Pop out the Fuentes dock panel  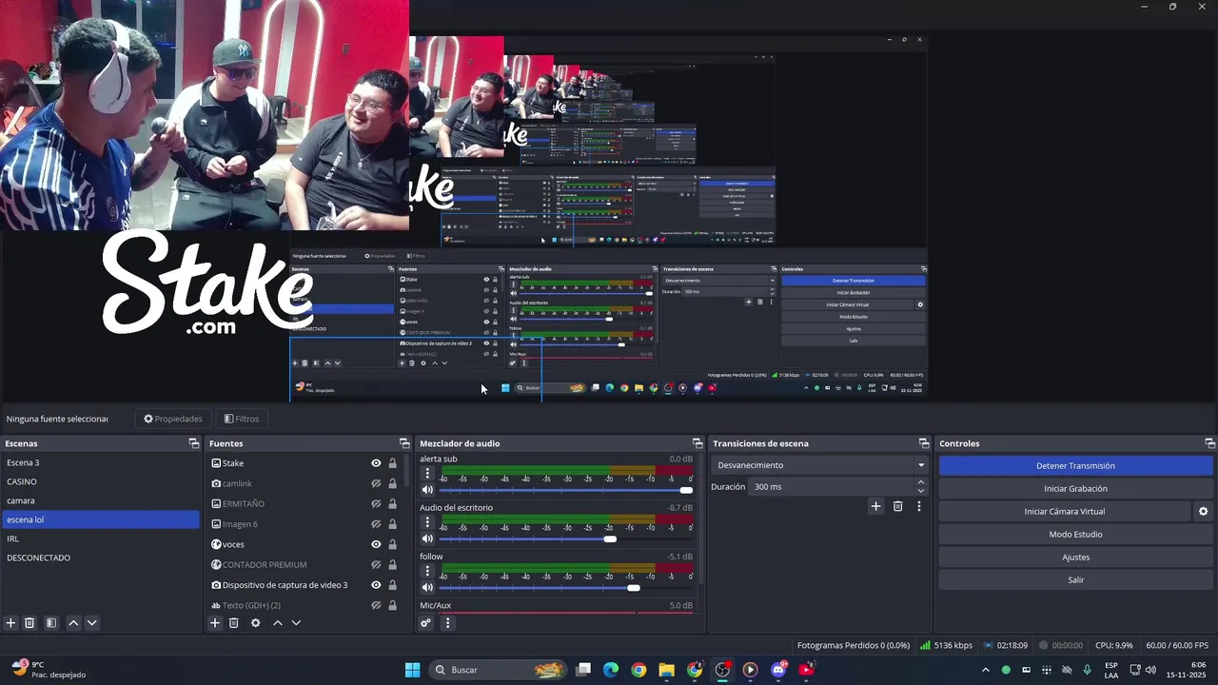(x=404, y=443)
